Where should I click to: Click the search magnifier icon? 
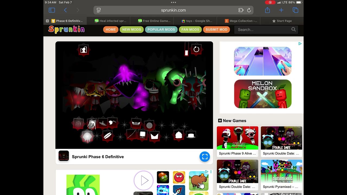coord(294,30)
